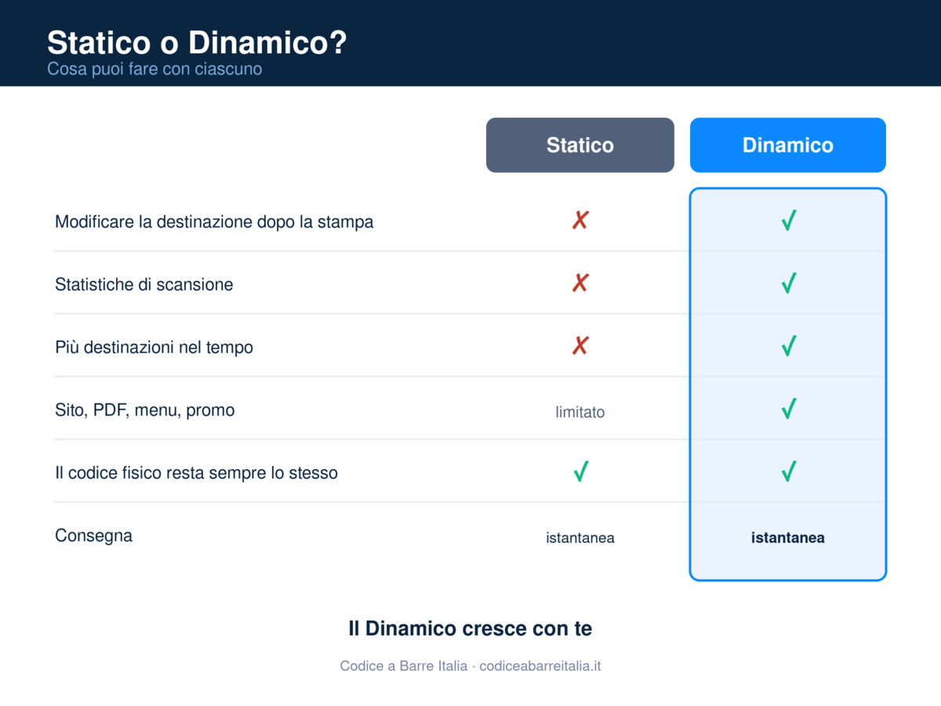Click the red cross for Modificare la destinazione, Statico
This screenshot has height=706, width=941.
(580, 220)
